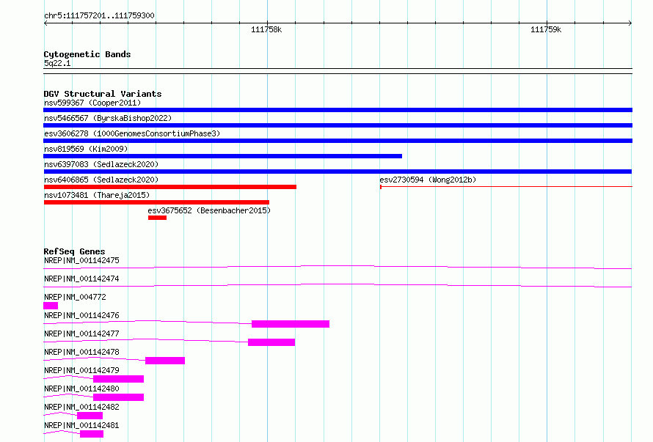Click the esv3675652 (Besenbacher2015) label
The width and height of the screenshot is (653, 442).
pyautogui.click(x=209, y=210)
